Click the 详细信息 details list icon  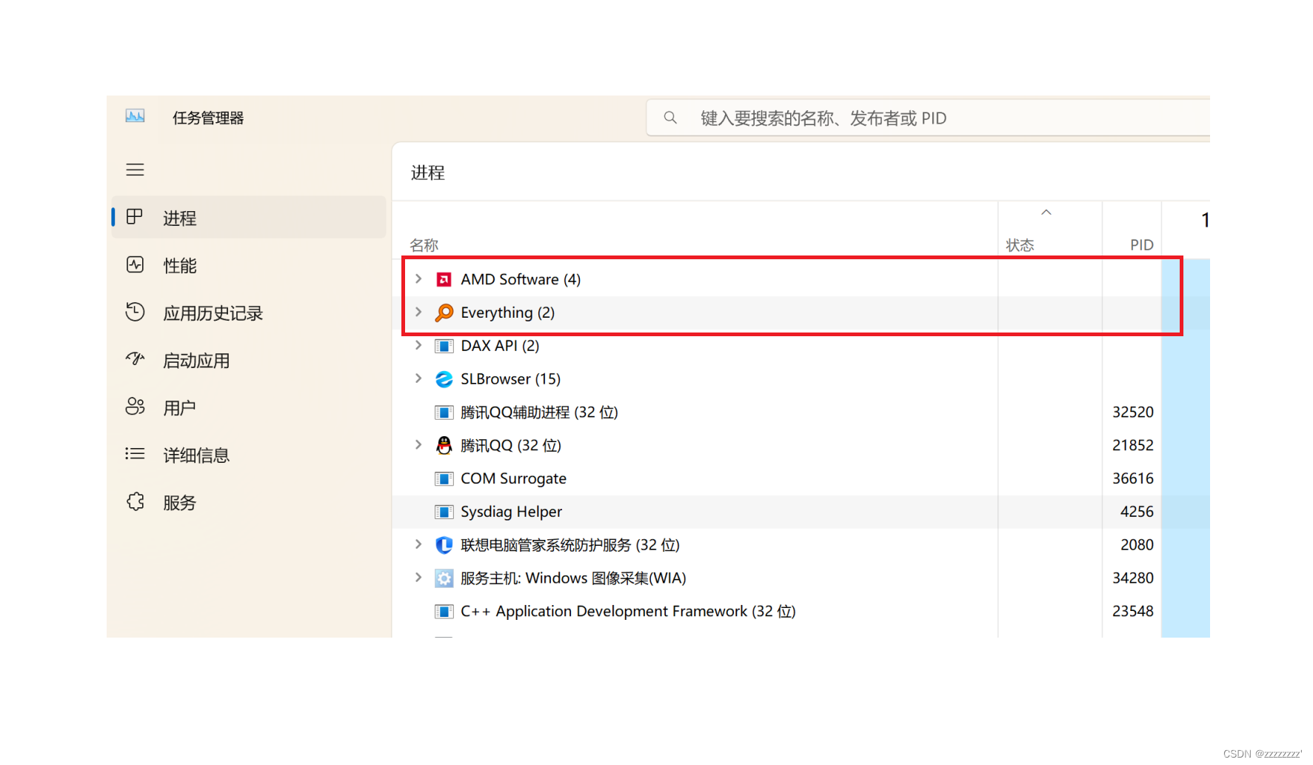[135, 454]
